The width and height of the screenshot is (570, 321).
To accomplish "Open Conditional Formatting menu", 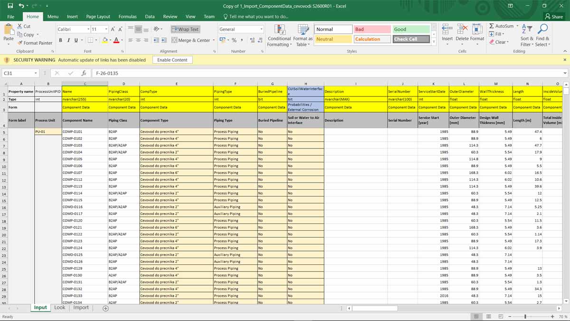I will click(x=279, y=35).
